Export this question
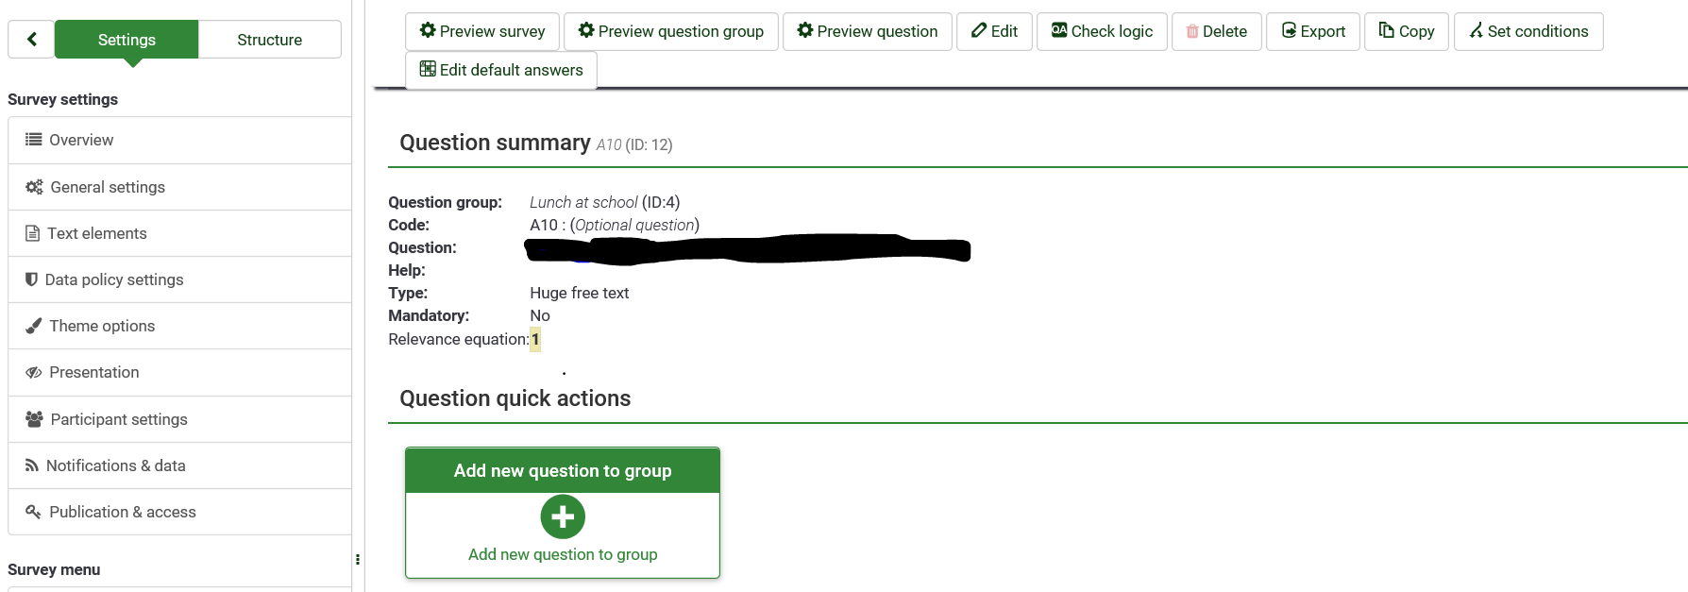This screenshot has width=1688, height=592. (1313, 31)
